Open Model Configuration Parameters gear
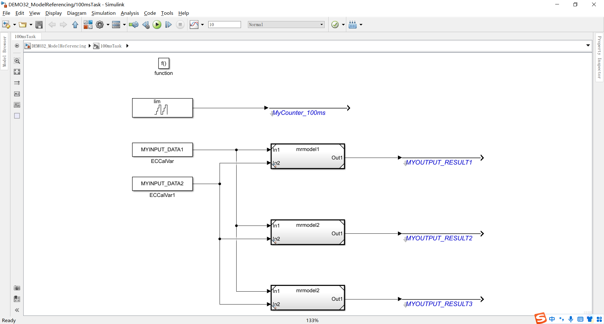This screenshot has height=324, width=604. [x=100, y=25]
